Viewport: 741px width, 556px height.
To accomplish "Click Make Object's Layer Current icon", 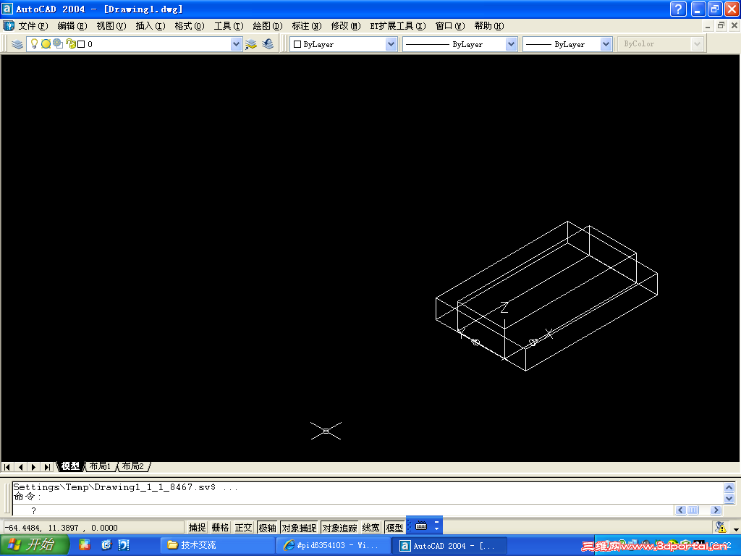I will pos(251,44).
